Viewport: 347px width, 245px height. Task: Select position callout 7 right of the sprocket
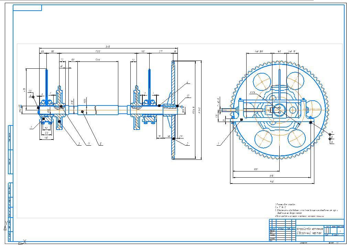332,133
